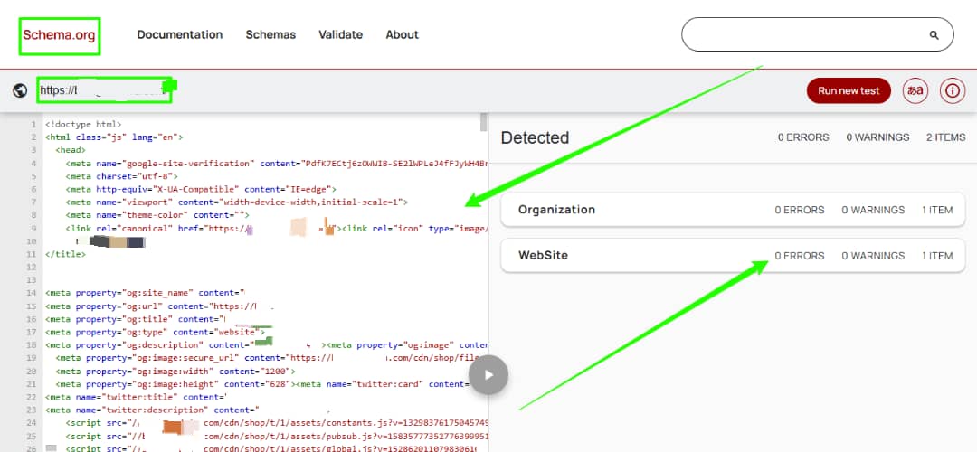Click the constants.js script line

point(277,423)
